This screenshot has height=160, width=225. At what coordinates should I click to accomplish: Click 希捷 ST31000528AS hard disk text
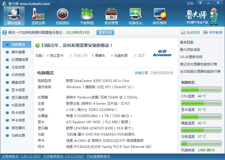coord(99,116)
